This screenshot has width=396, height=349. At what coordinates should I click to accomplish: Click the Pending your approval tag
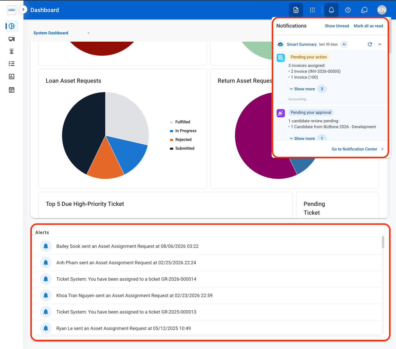(311, 112)
